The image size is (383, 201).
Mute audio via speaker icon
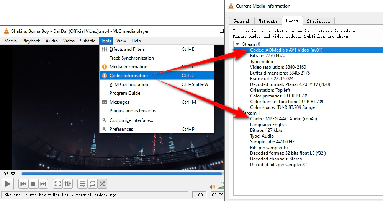pyautogui.click(x=212, y=187)
